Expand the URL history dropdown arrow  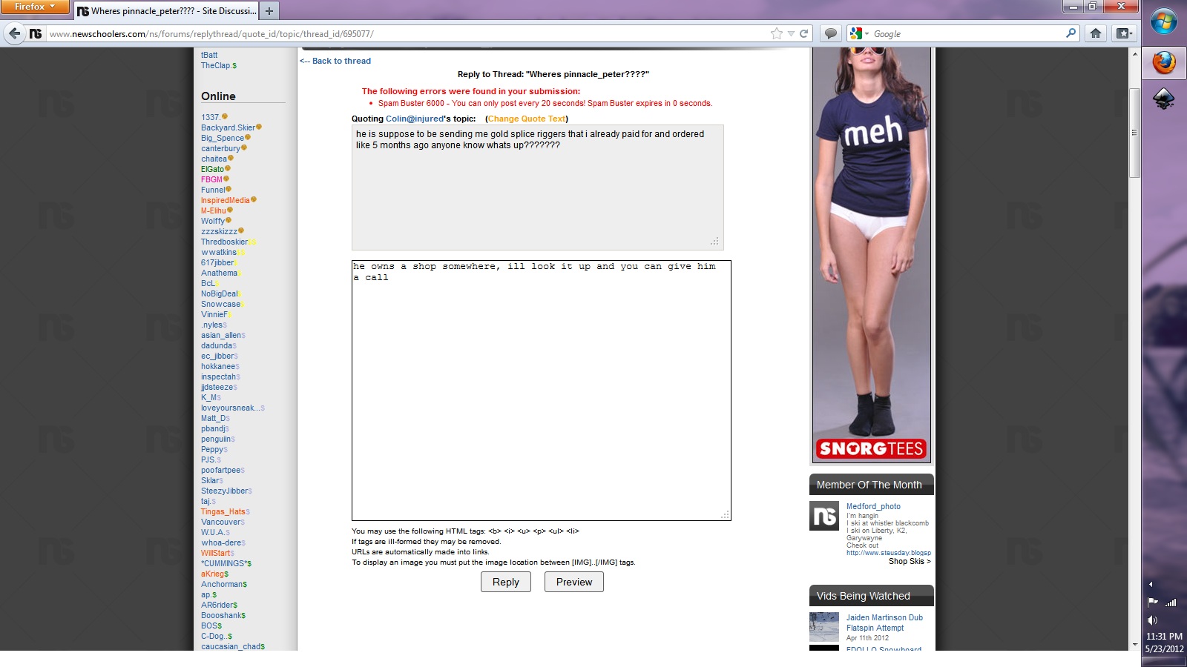tap(791, 33)
